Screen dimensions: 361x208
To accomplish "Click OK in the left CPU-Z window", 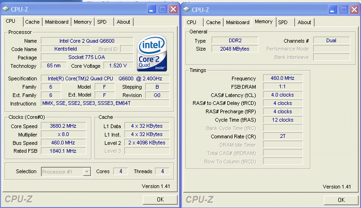I will [160, 200].
